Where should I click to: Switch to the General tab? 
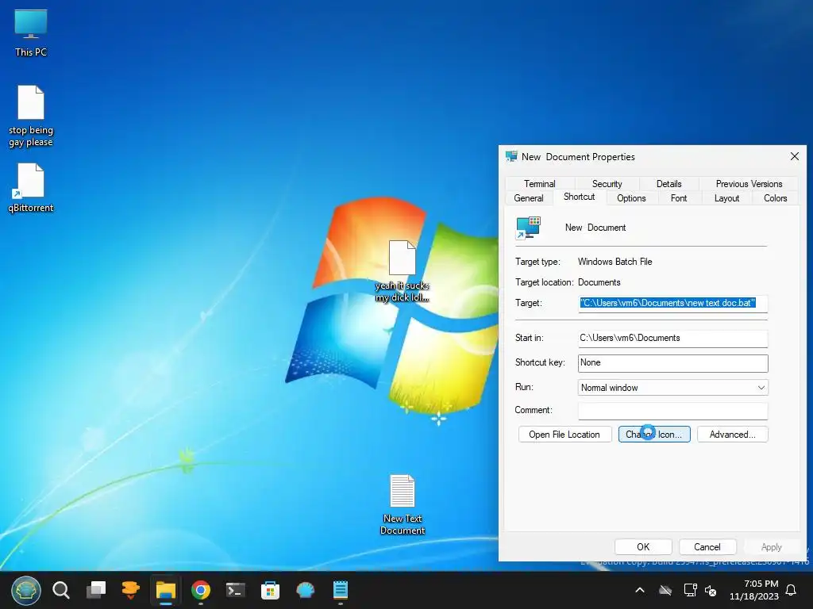tap(528, 198)
